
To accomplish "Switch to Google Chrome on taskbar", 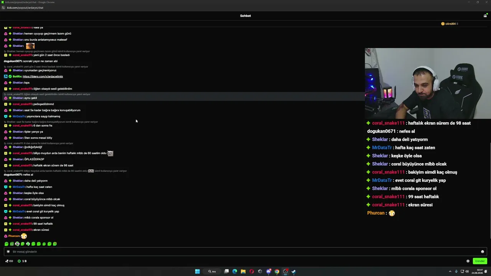I will point(277,271).
